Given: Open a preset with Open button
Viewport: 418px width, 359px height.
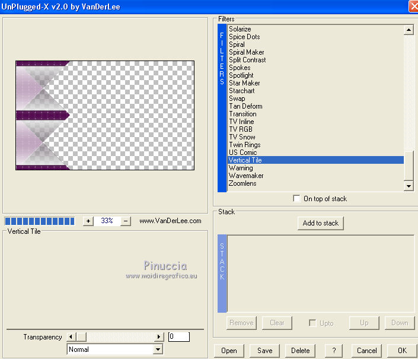Looking at the screenshot, I should click(x=229, y=351).
